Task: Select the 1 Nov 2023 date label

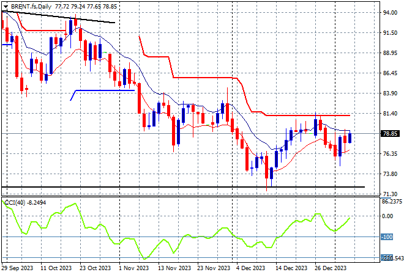Action: [134, 268]
